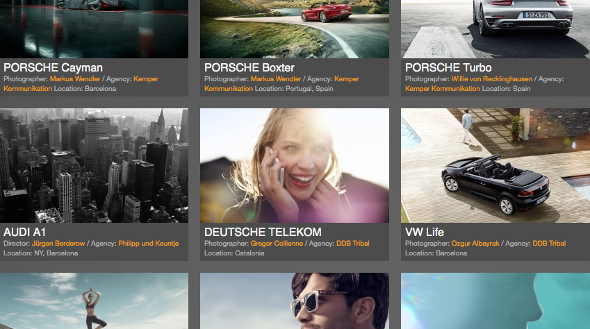Click the PORSCHE Boxter title
Screen dimensions: 590x329
(x=249, y=68)
